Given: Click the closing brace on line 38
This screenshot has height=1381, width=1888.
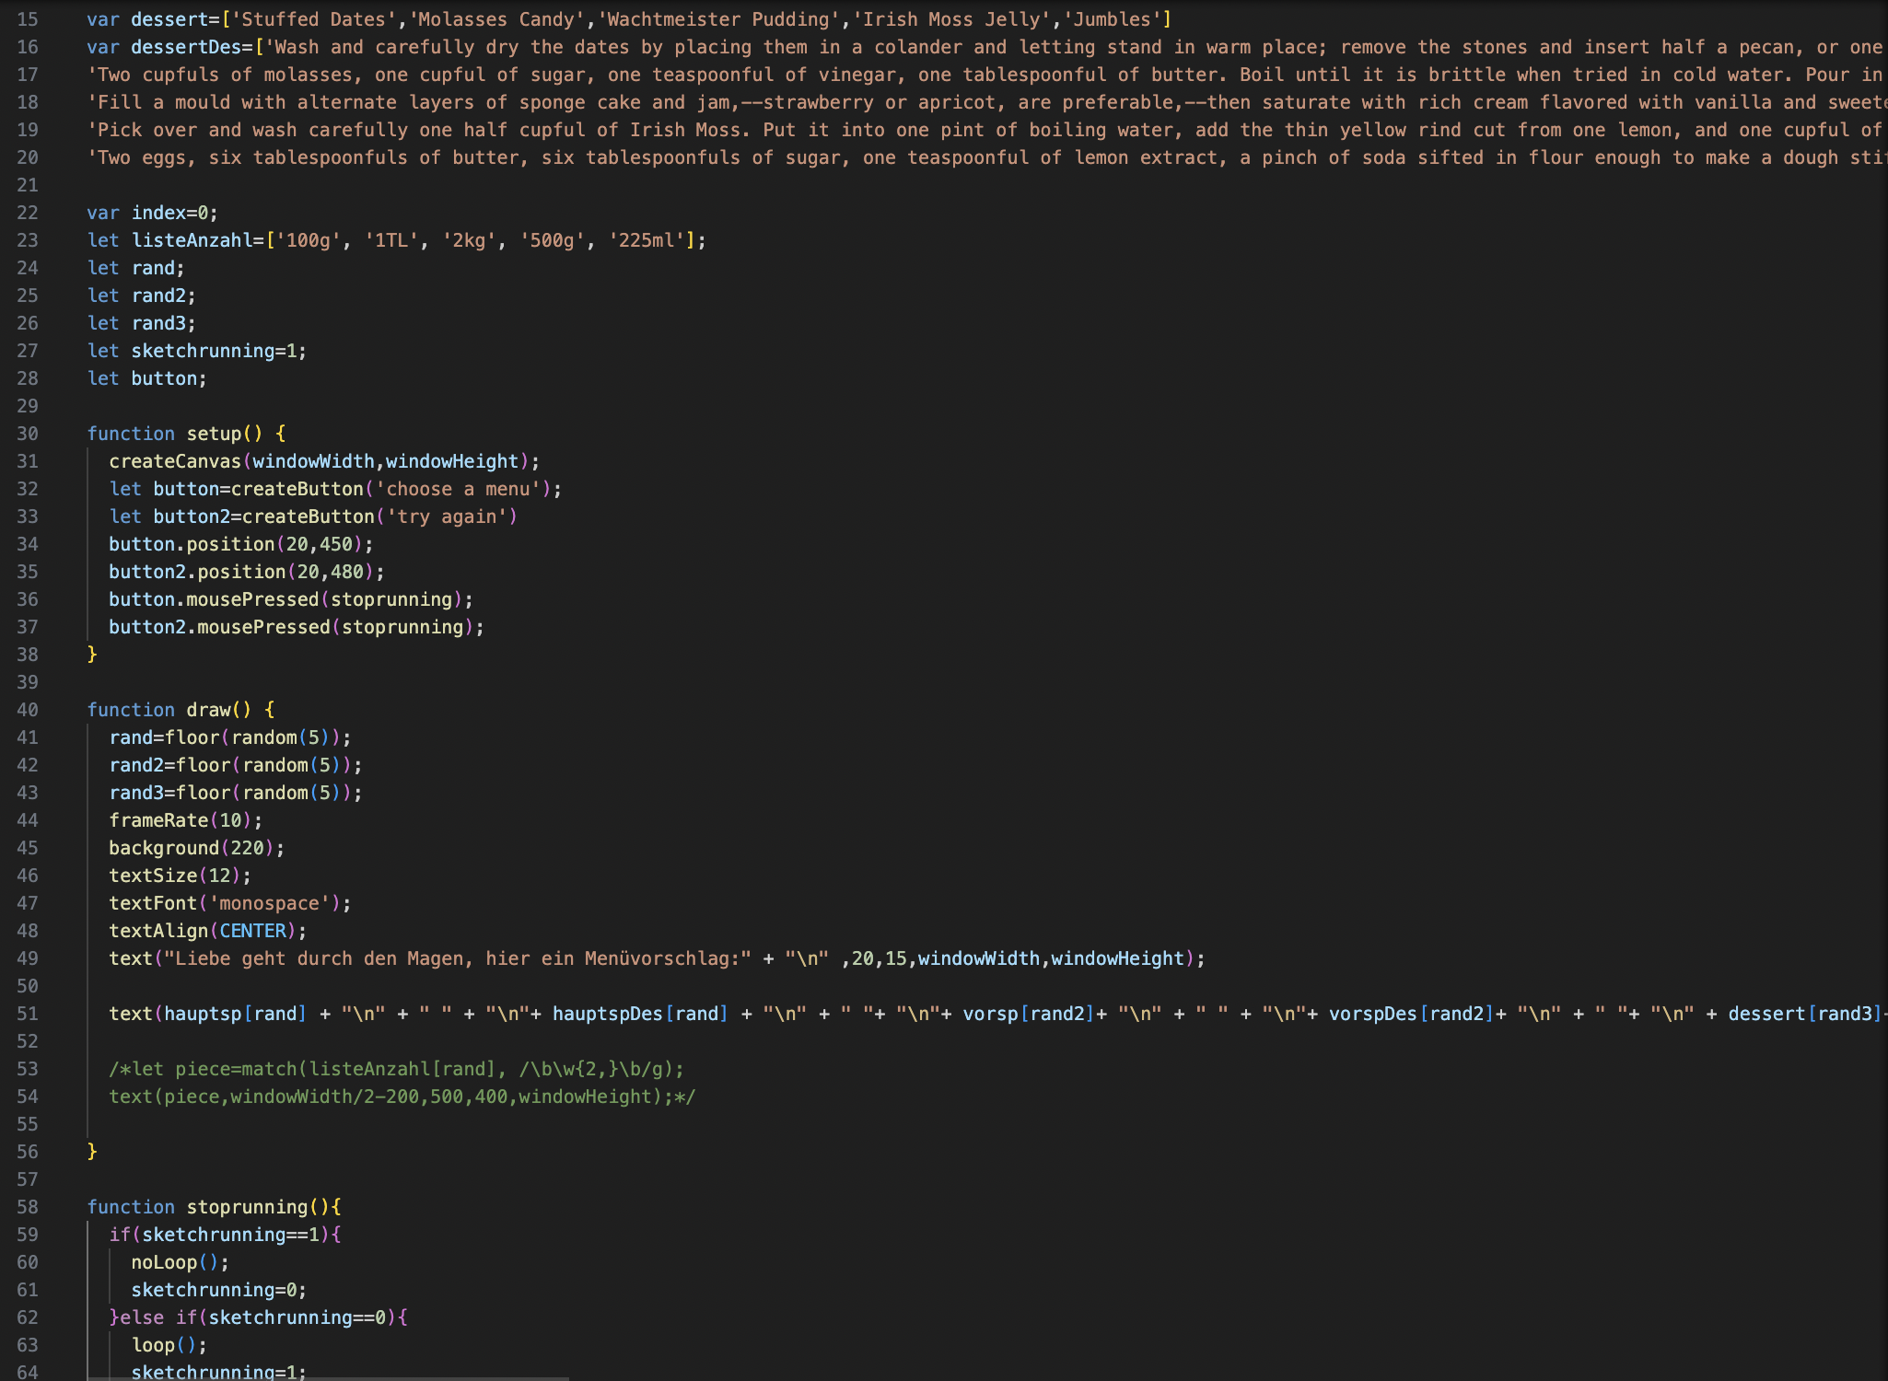Looking at the screenshot, I should click(x=92, y=655).
